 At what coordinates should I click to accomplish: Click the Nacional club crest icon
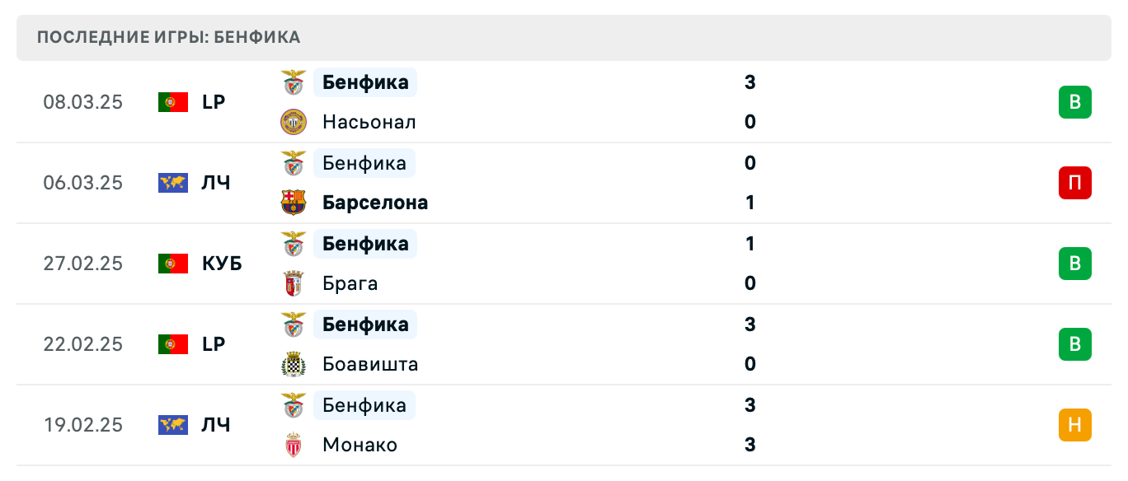293,122
